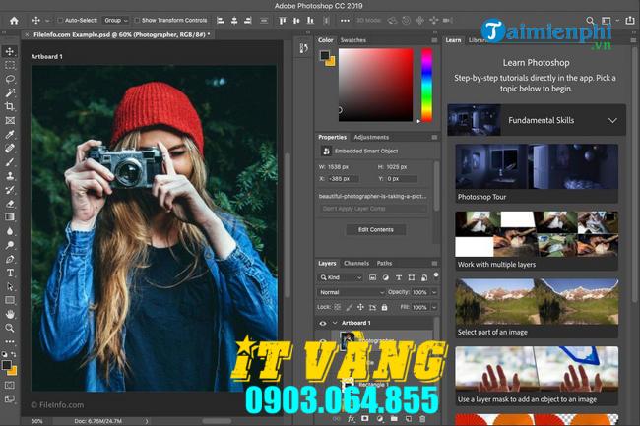
Task: Pick a shade in the red color field
Action: pyautogui.click(x=375, y=85)
